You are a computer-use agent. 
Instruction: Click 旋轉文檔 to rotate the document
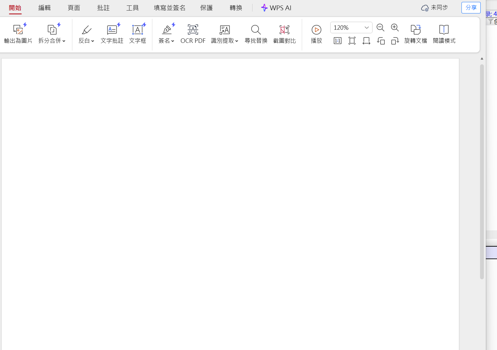415,34
